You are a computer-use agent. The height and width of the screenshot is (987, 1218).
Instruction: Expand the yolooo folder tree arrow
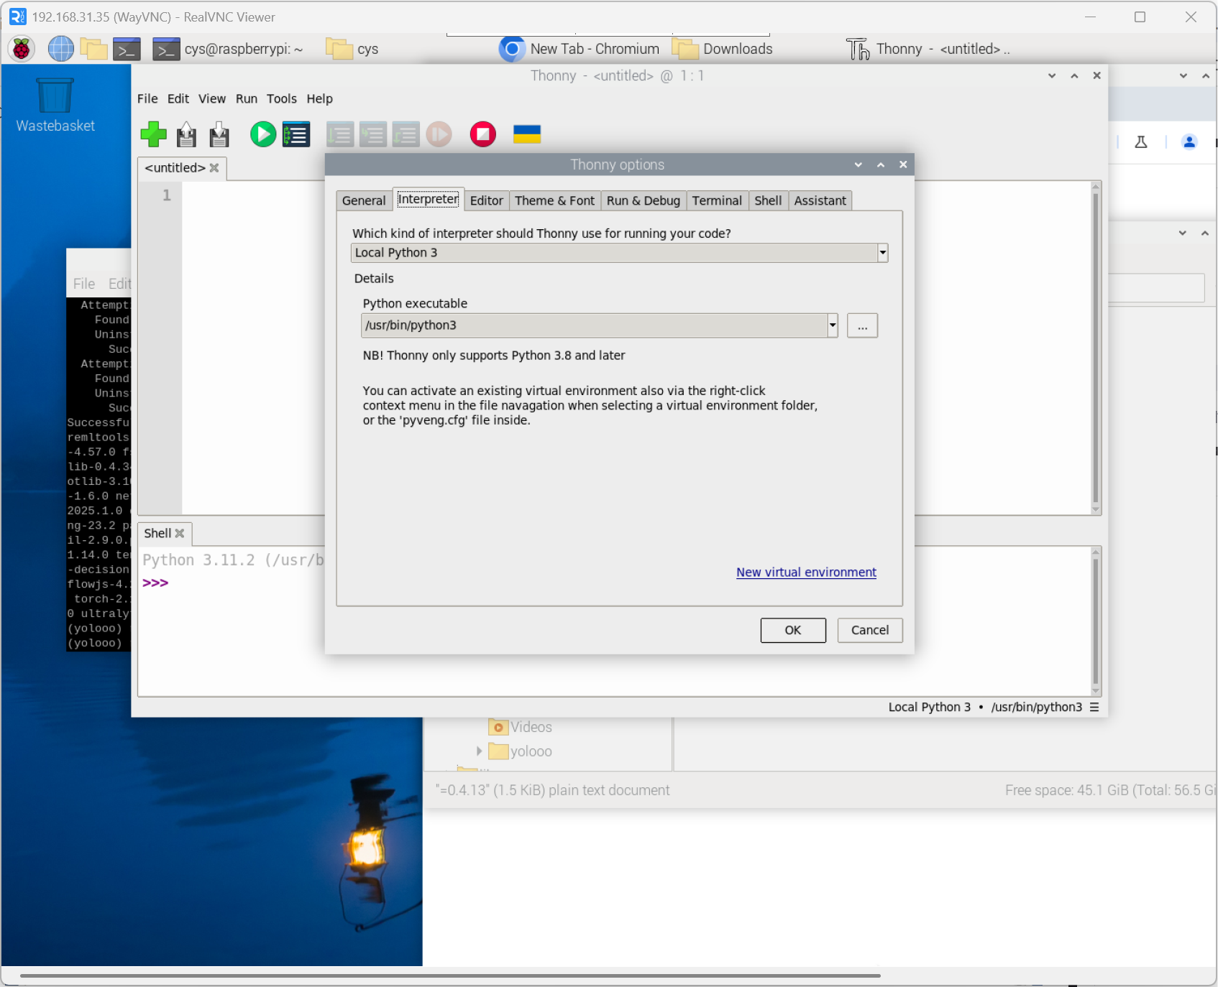[479, 751]
